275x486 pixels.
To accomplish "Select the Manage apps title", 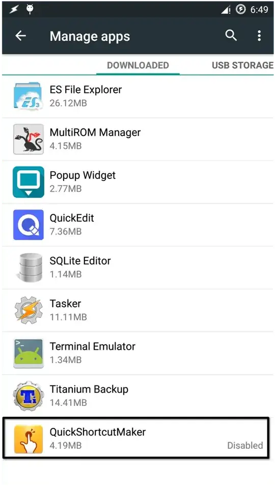I will (90, 36).
